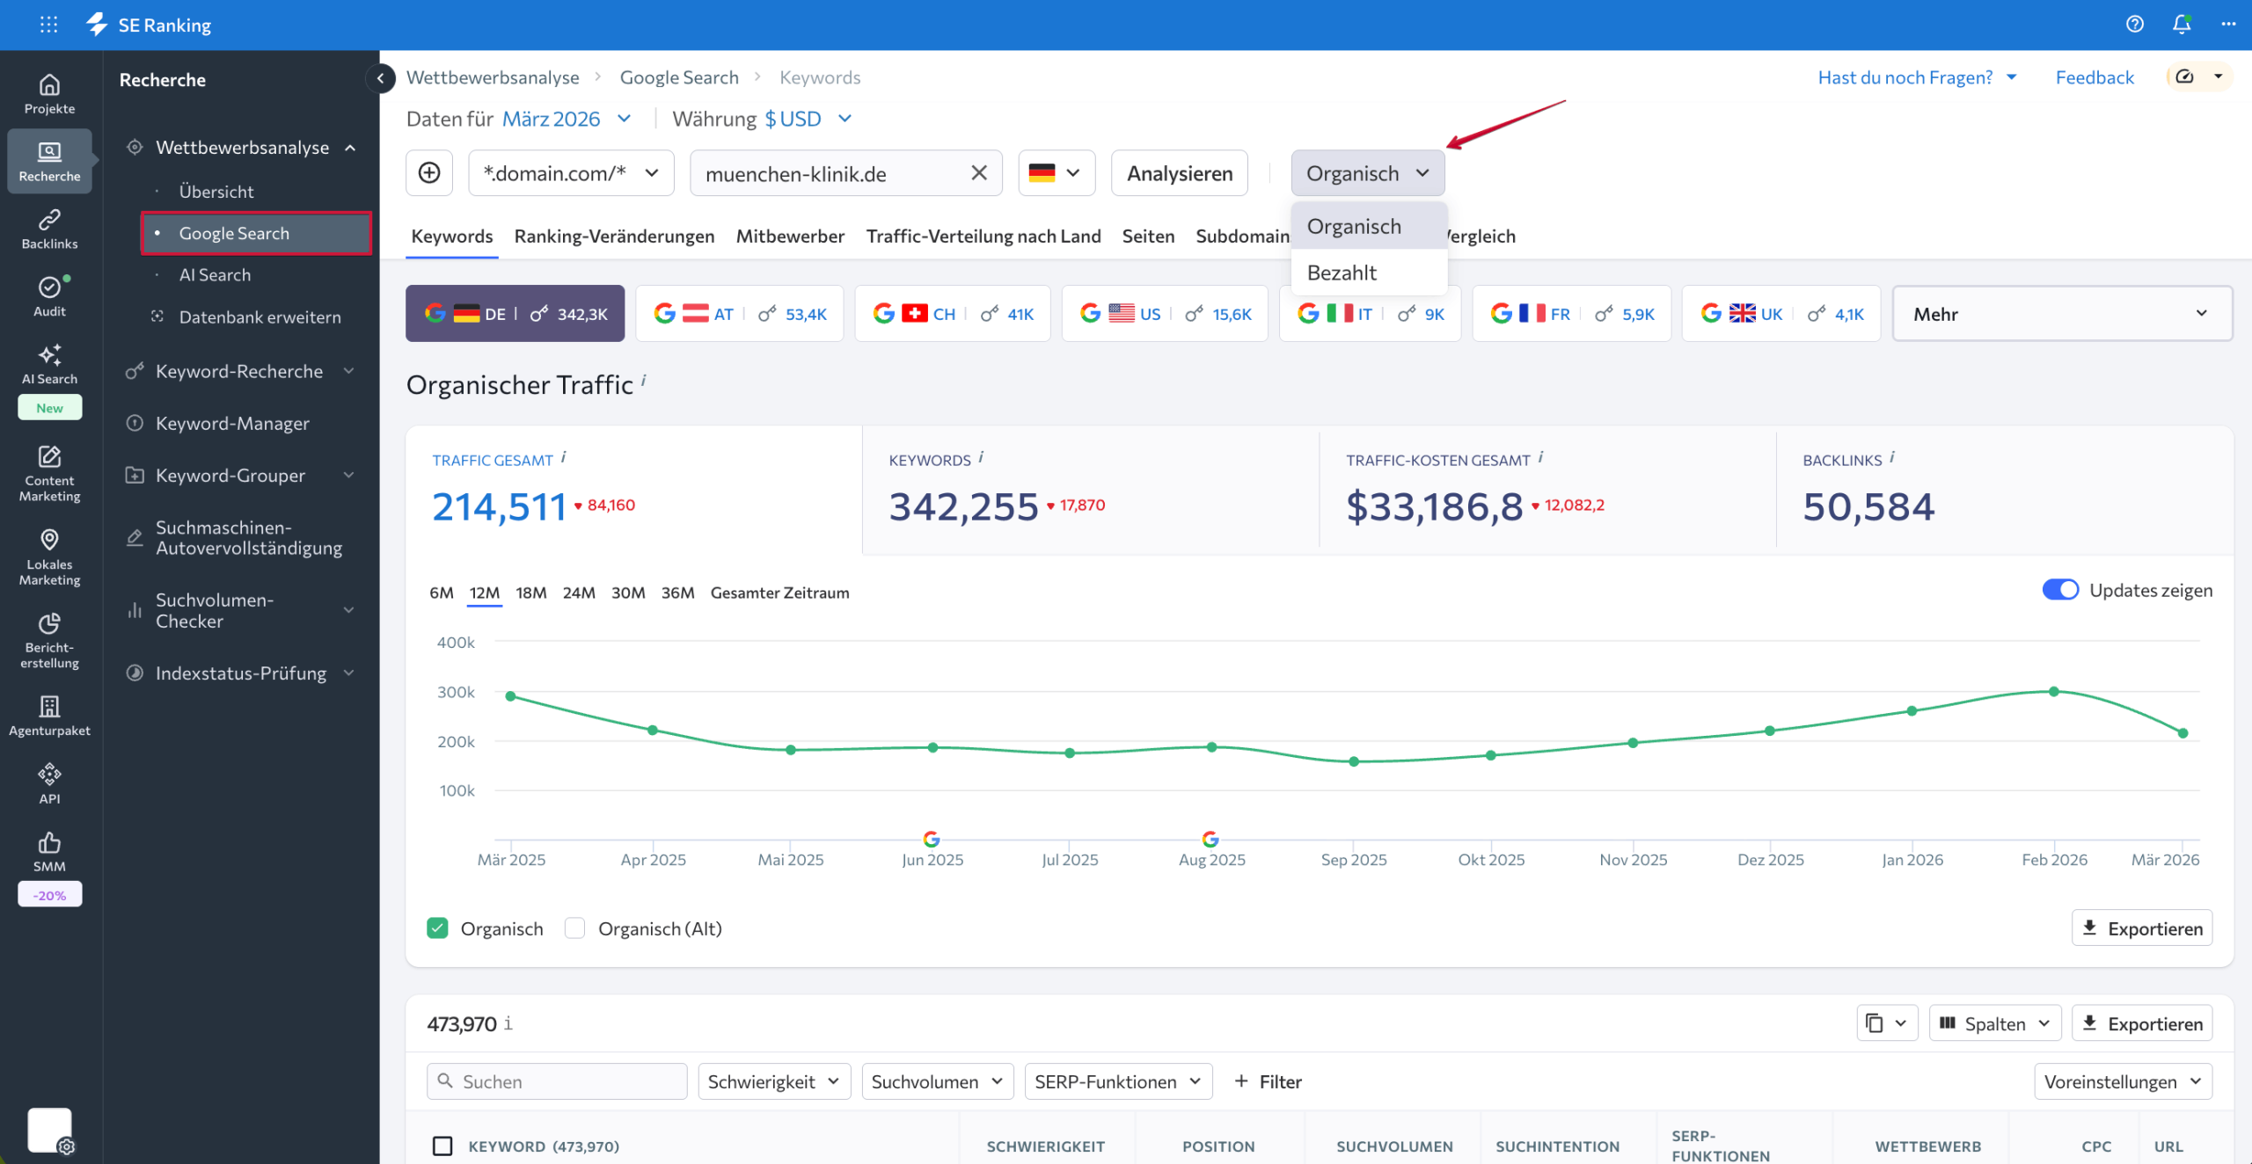The width and height of the screenshot is (2252, 1164).
Task: Uncheck the Organisch chart checkbox
Action: [437, 928]
